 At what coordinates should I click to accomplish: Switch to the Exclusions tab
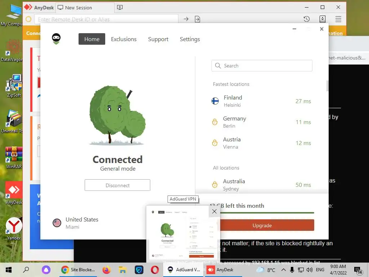124,39
